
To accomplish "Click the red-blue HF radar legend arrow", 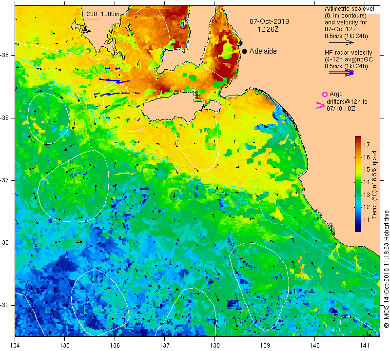I will pos(341,72).
